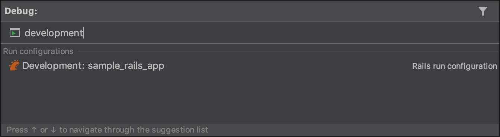The height and width of the screenshot is (137, 500).
Task: Click the empty header area left of the filter icon
Action: tap(257, 11)
